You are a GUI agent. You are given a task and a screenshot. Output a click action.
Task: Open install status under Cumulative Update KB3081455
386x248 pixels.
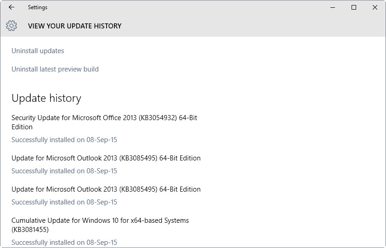(64, 242)
